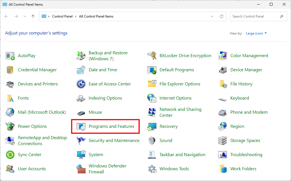Open the address bar history dropdown
This screenshot has width=291, height=181.
tap(212, 16)
